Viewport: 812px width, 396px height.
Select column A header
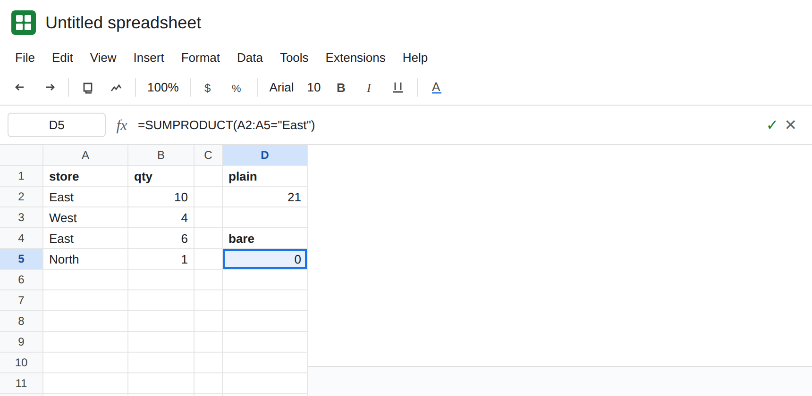pyautogui.click(x=85, y=155)
